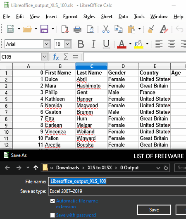This screenshot has width=186, height=219.
Task: Open New document dropdown arrow
Action: pyautogui.click(x=19, y=29)
